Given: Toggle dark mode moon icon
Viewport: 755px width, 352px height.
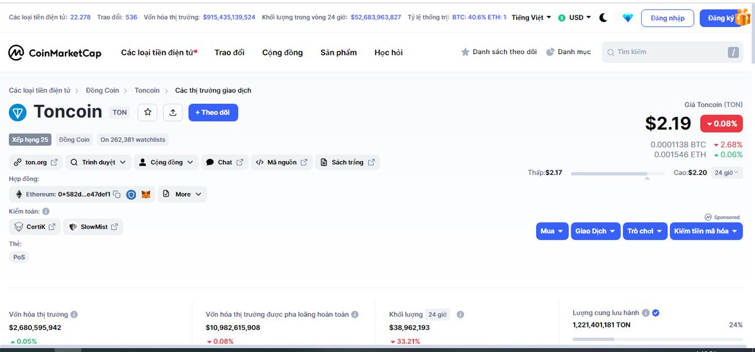Looking at the screenshot, I should tap(603, 18).
